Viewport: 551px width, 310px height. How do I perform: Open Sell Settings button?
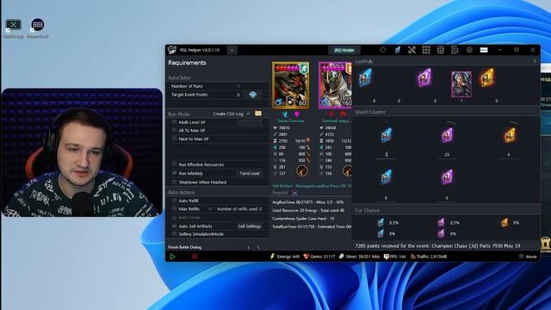(250, 226)
